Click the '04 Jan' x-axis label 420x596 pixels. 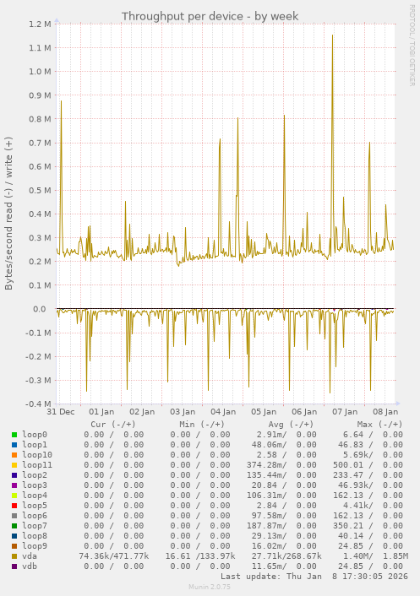[223, 412]
